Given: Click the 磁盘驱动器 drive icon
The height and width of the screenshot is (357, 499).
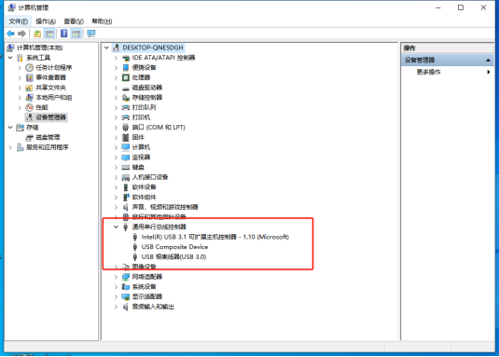Looking at the screenshot, I should pyautogui.click(x=126, y=88).
